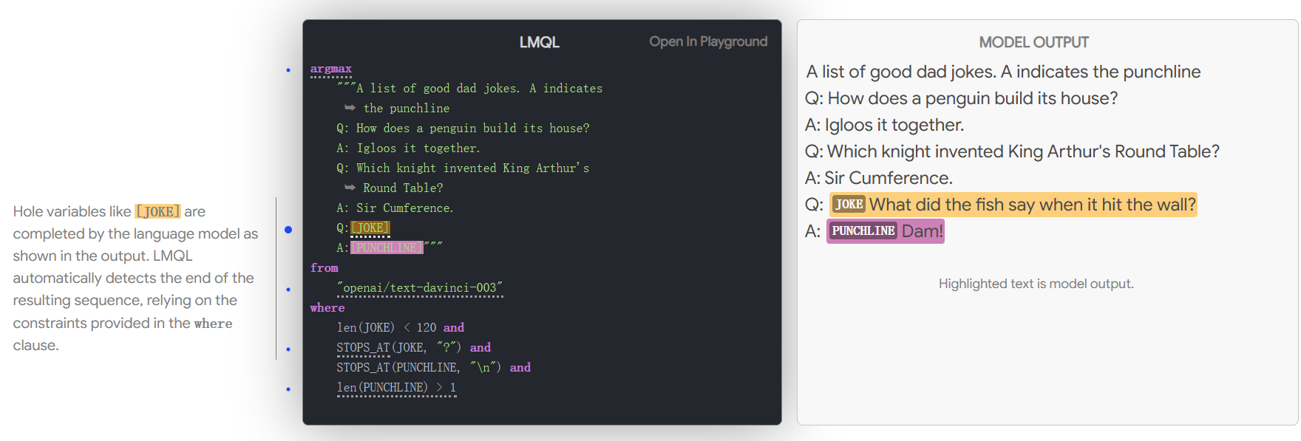This screenshot has width=1301, height=441.
Task: Select the step dot beside len(PUNCHLINE) line
Action: coord(288,389)
